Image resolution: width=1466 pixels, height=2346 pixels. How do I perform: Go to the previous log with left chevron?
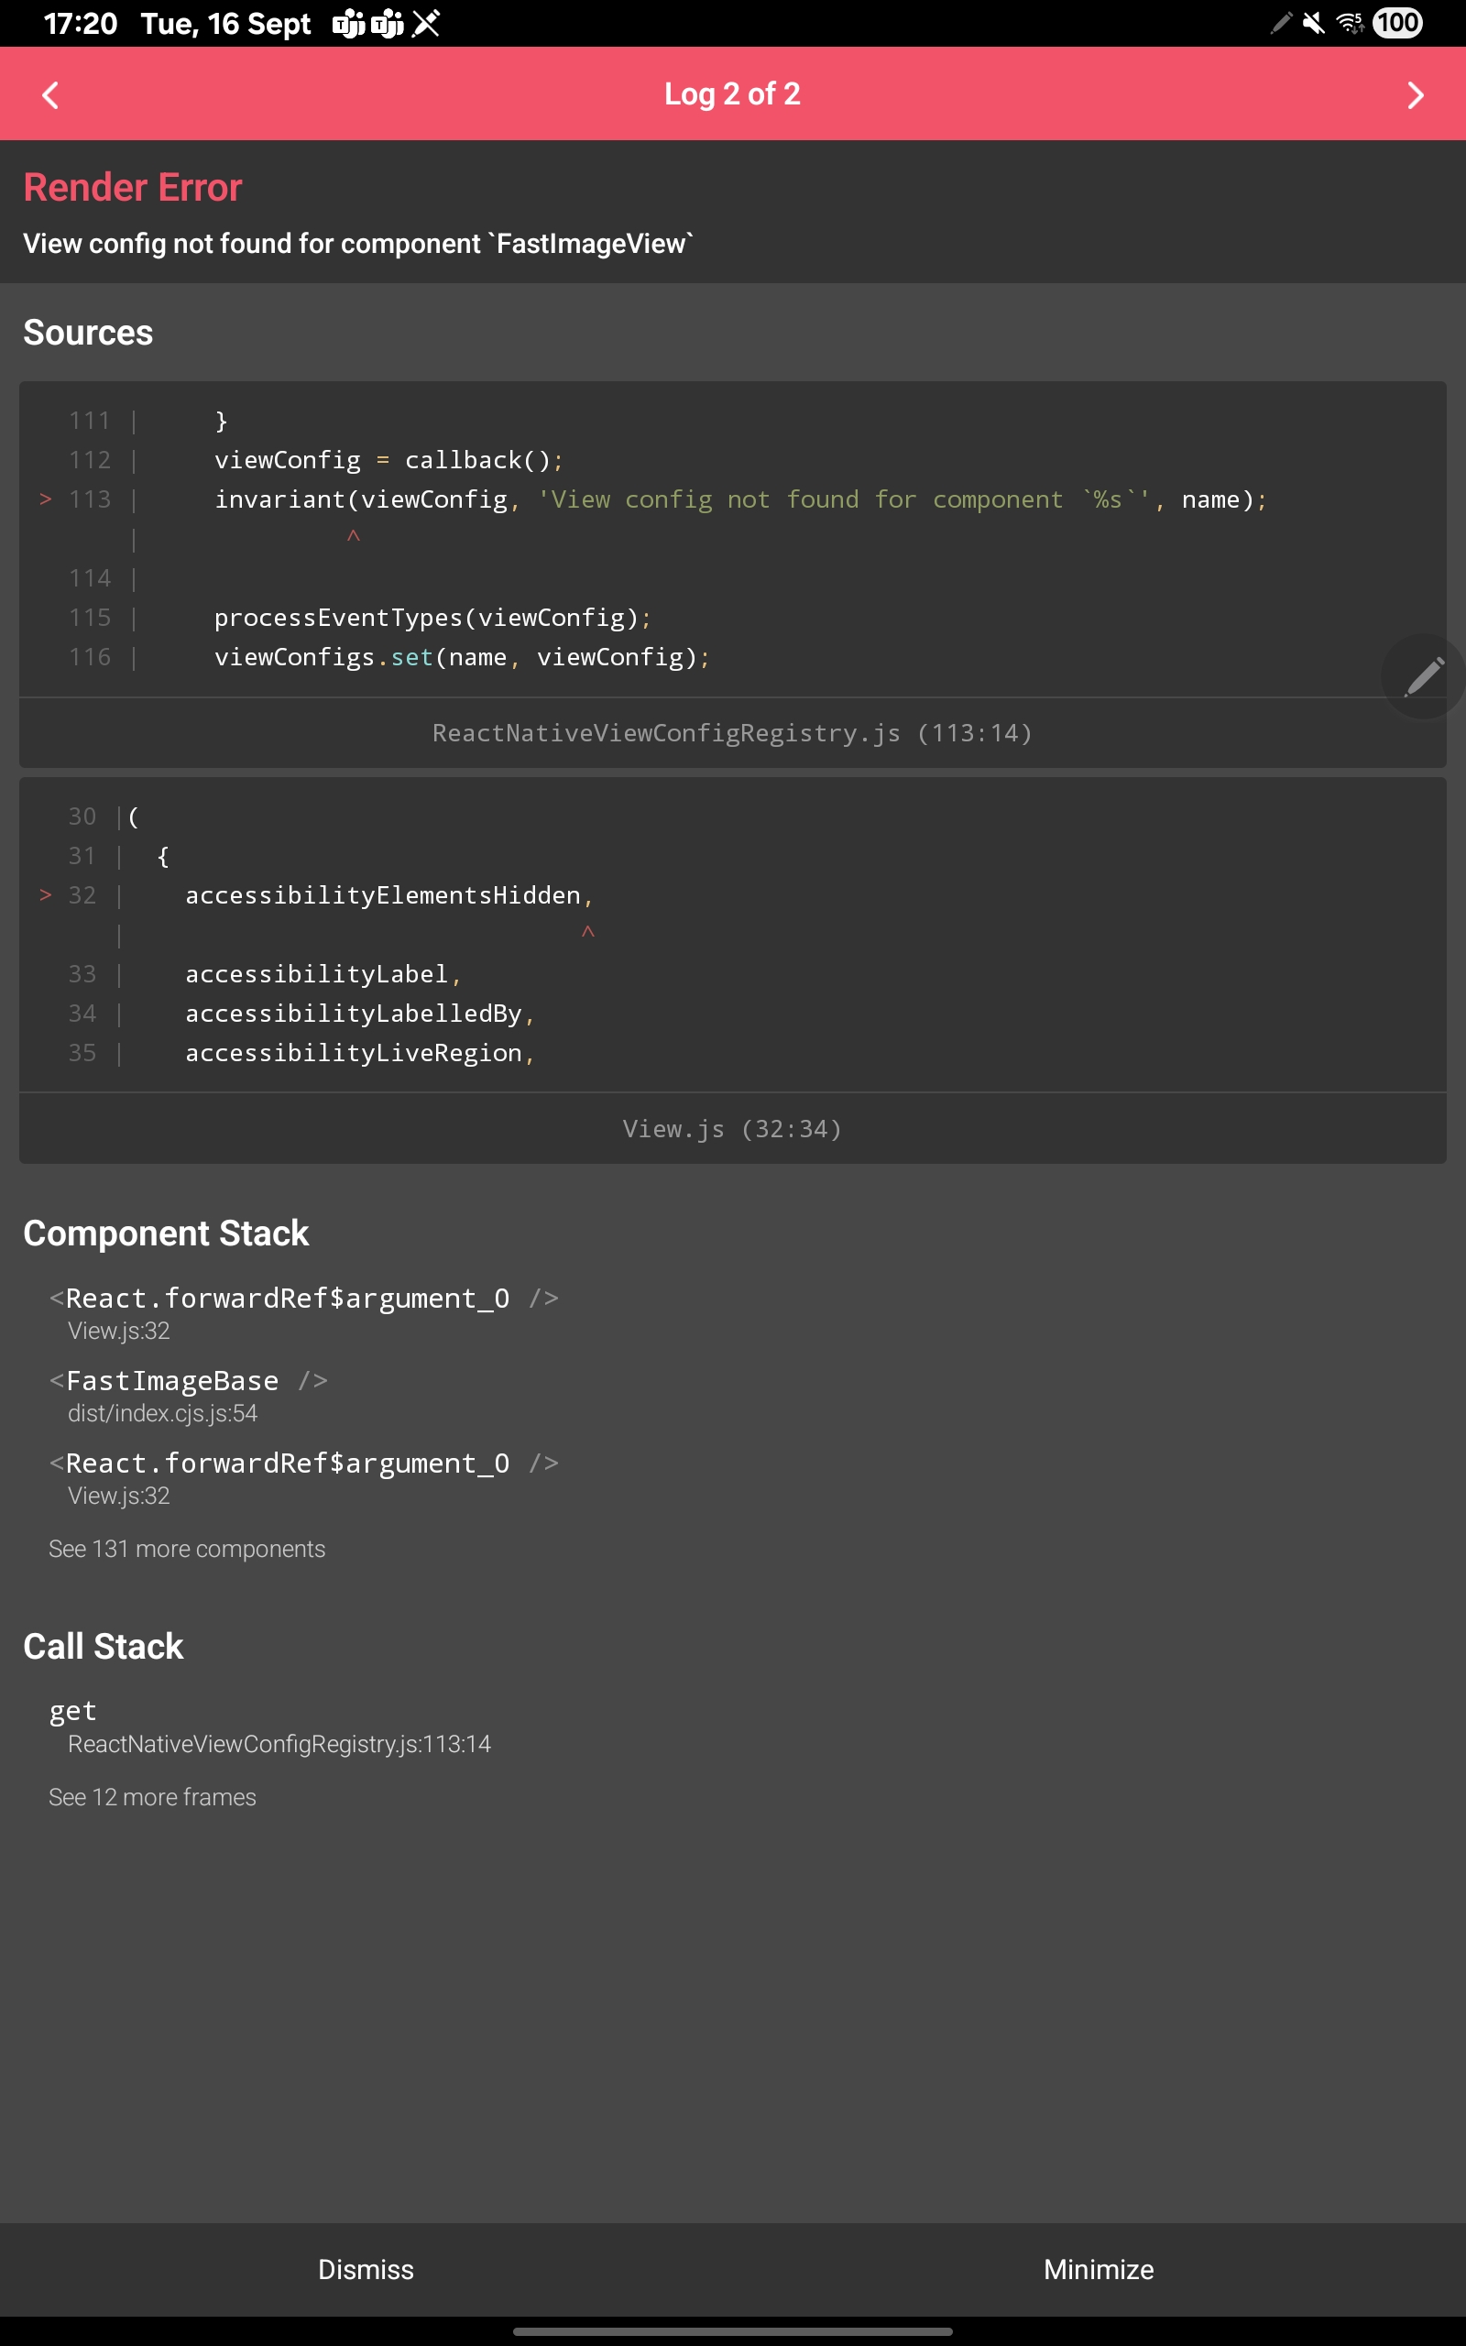[x=50, y=95]
